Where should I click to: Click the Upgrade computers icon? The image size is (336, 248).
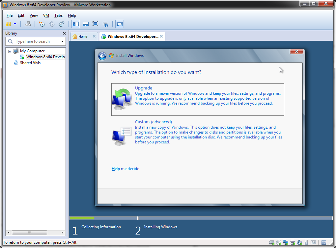[x=122, y=99]
